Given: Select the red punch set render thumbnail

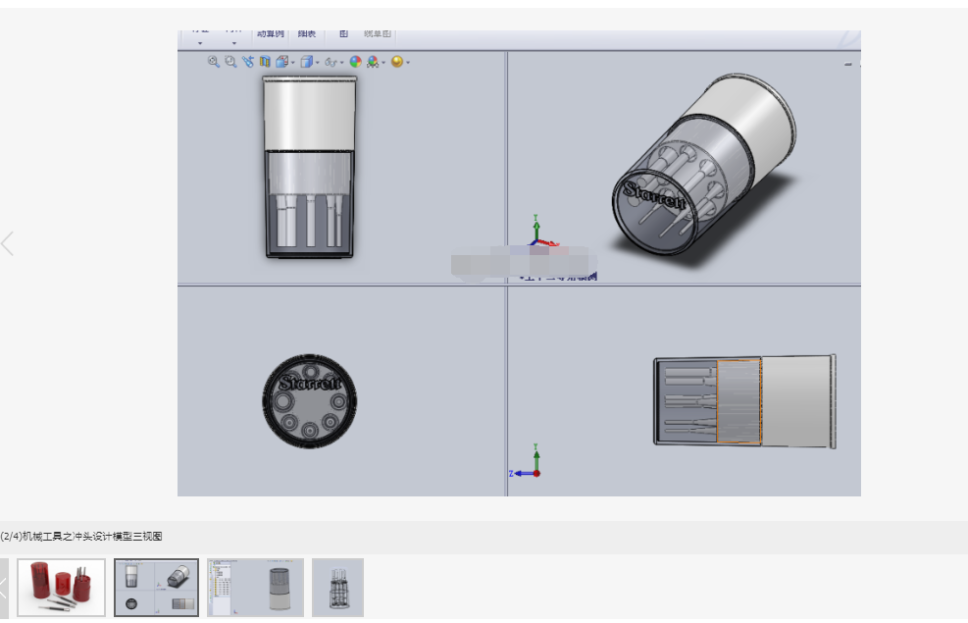Looking at the screenshot, I should click(x=61, y=587).
